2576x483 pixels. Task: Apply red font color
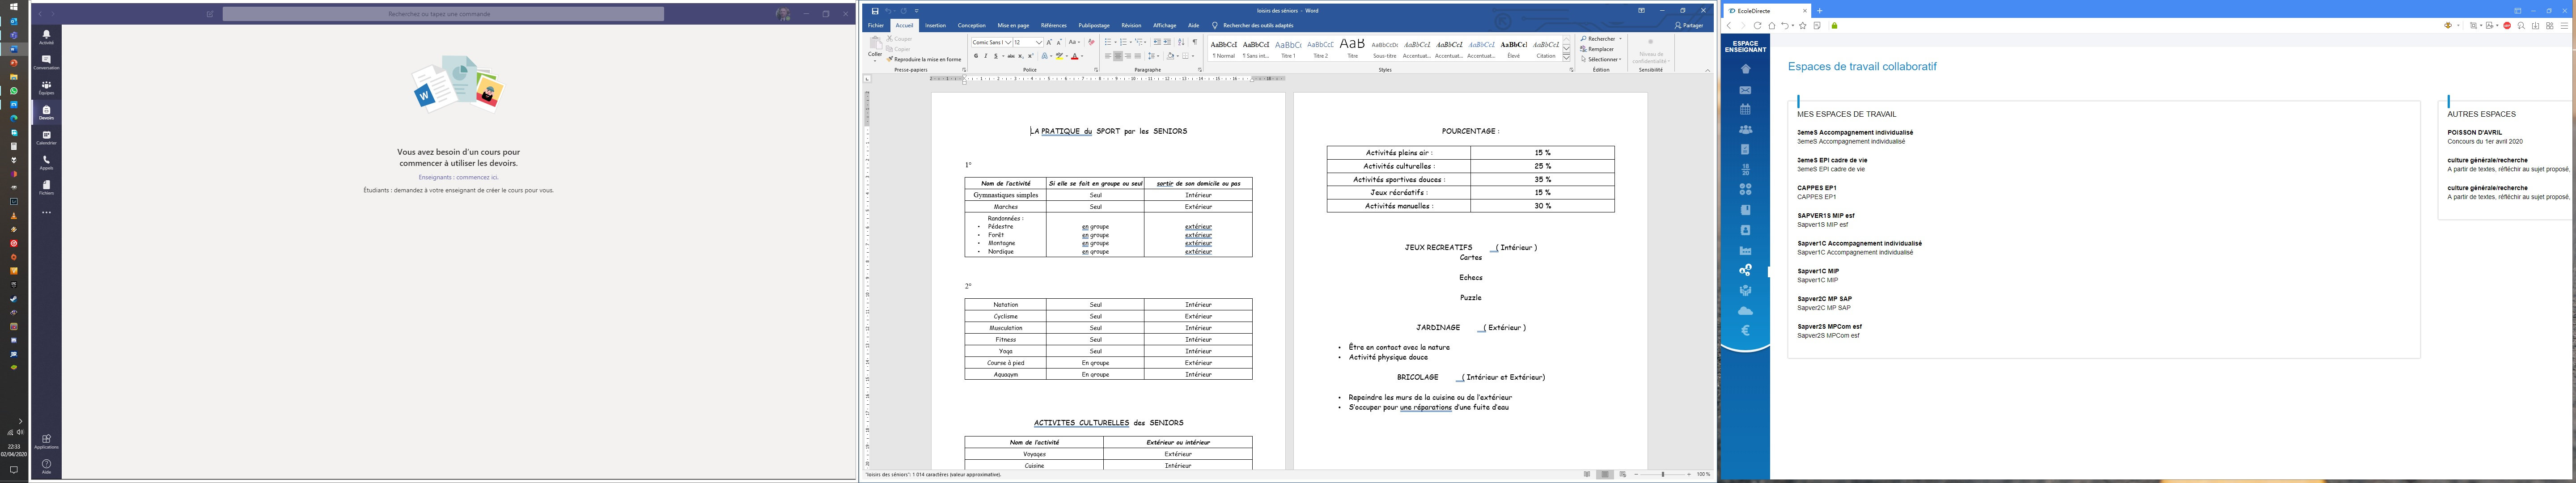[1075, 57]
